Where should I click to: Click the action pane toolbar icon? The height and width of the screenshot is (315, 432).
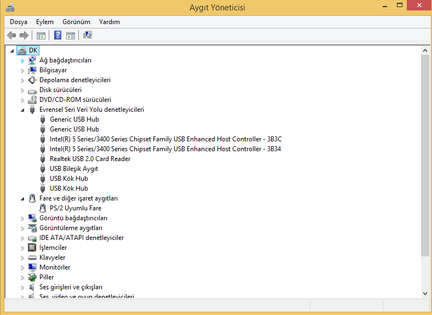(x=71, y=36)
